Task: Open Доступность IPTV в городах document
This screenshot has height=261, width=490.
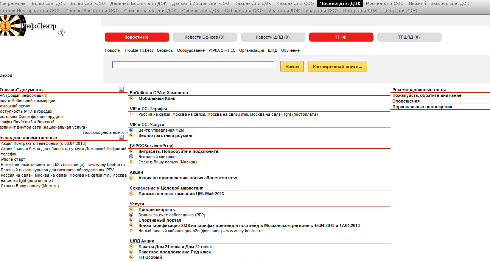Action: pos(26,111)
